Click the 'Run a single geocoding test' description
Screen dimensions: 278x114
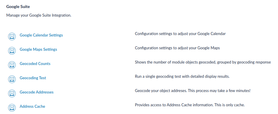tap(182, 76)
